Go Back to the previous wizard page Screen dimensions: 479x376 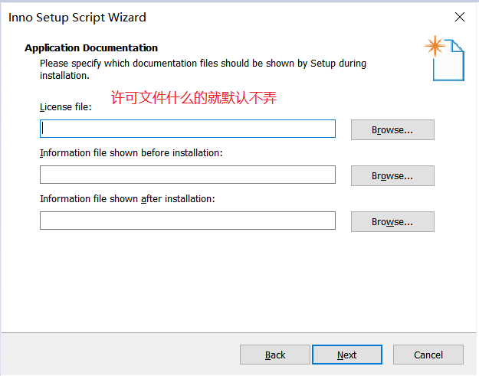[275, 355]
